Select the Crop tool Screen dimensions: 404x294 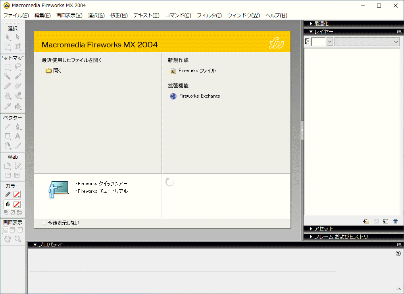[x=17, y=46]
